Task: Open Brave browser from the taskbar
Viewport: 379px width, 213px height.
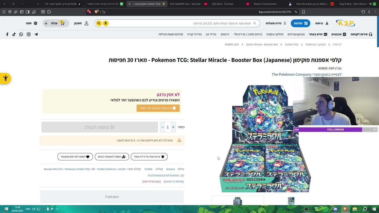Action: (345, 209)
